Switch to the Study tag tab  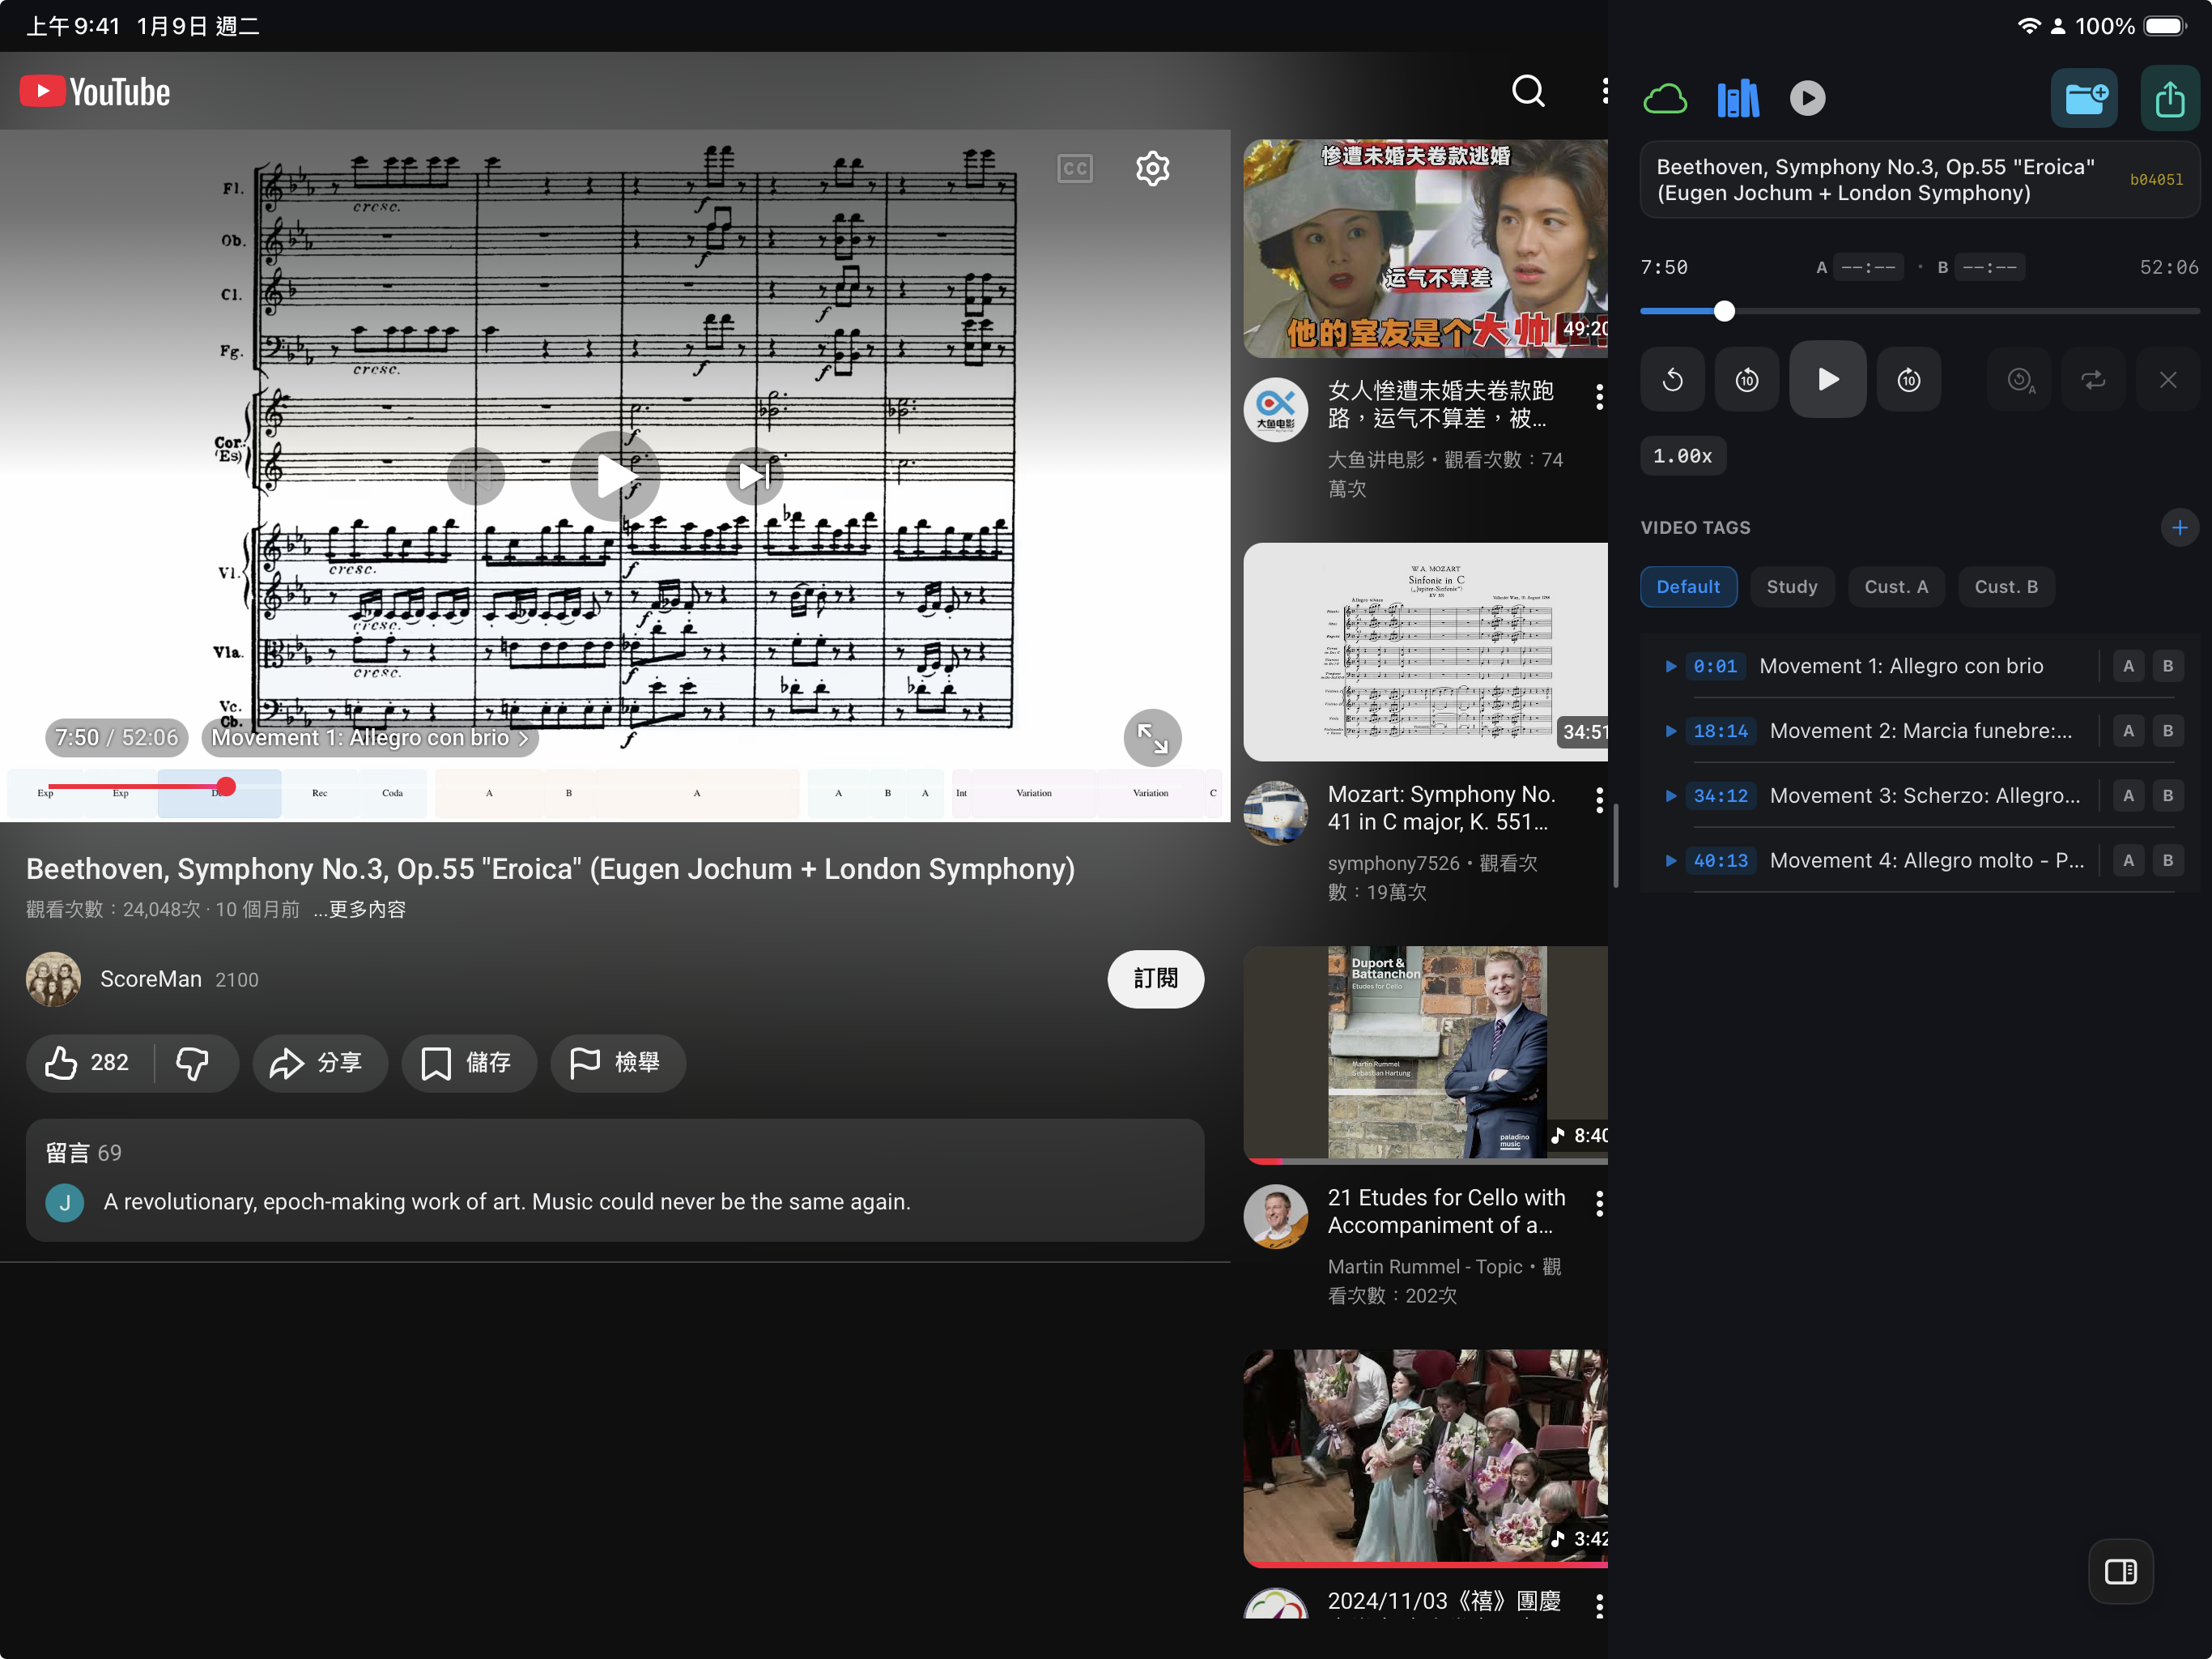[x=1791, y=587]
